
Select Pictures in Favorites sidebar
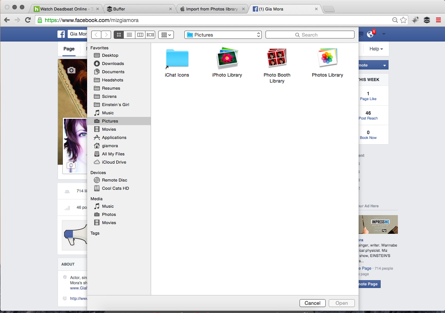coord(119,121)
